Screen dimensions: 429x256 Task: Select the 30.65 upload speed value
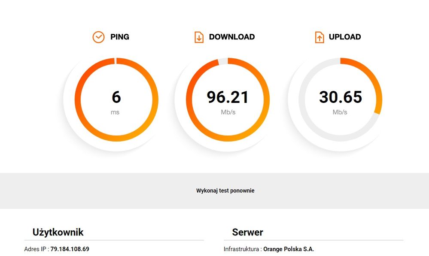(x=340, y=97)
